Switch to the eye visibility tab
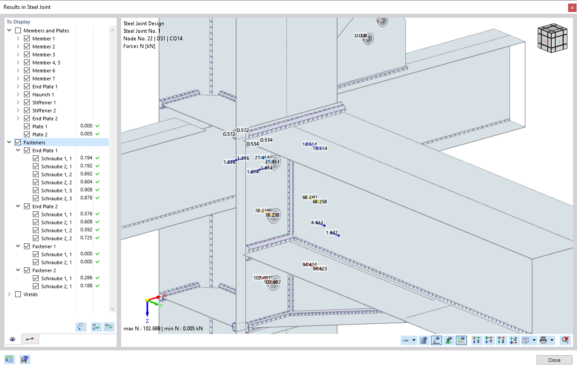 click(12, 339)
